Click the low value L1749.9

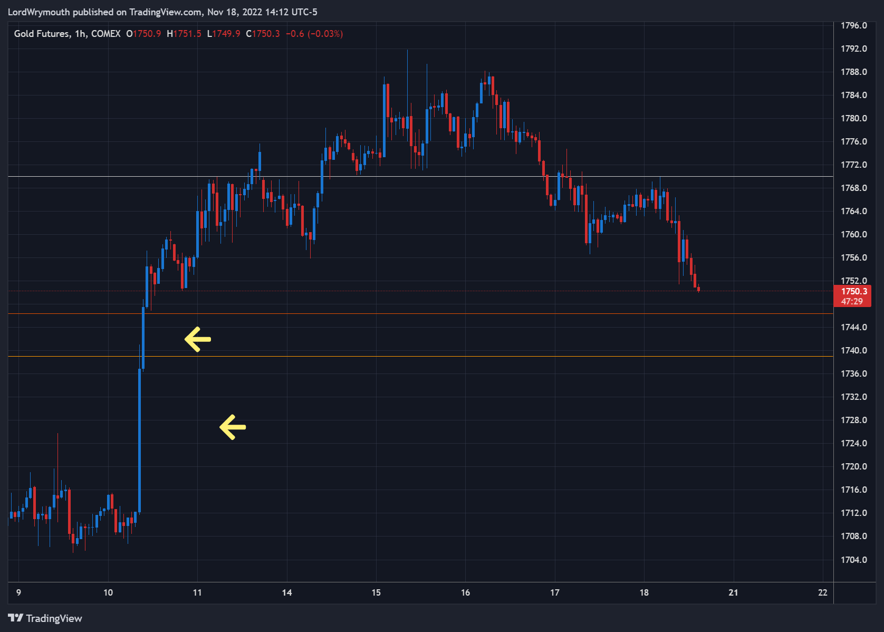click(224, 34)
